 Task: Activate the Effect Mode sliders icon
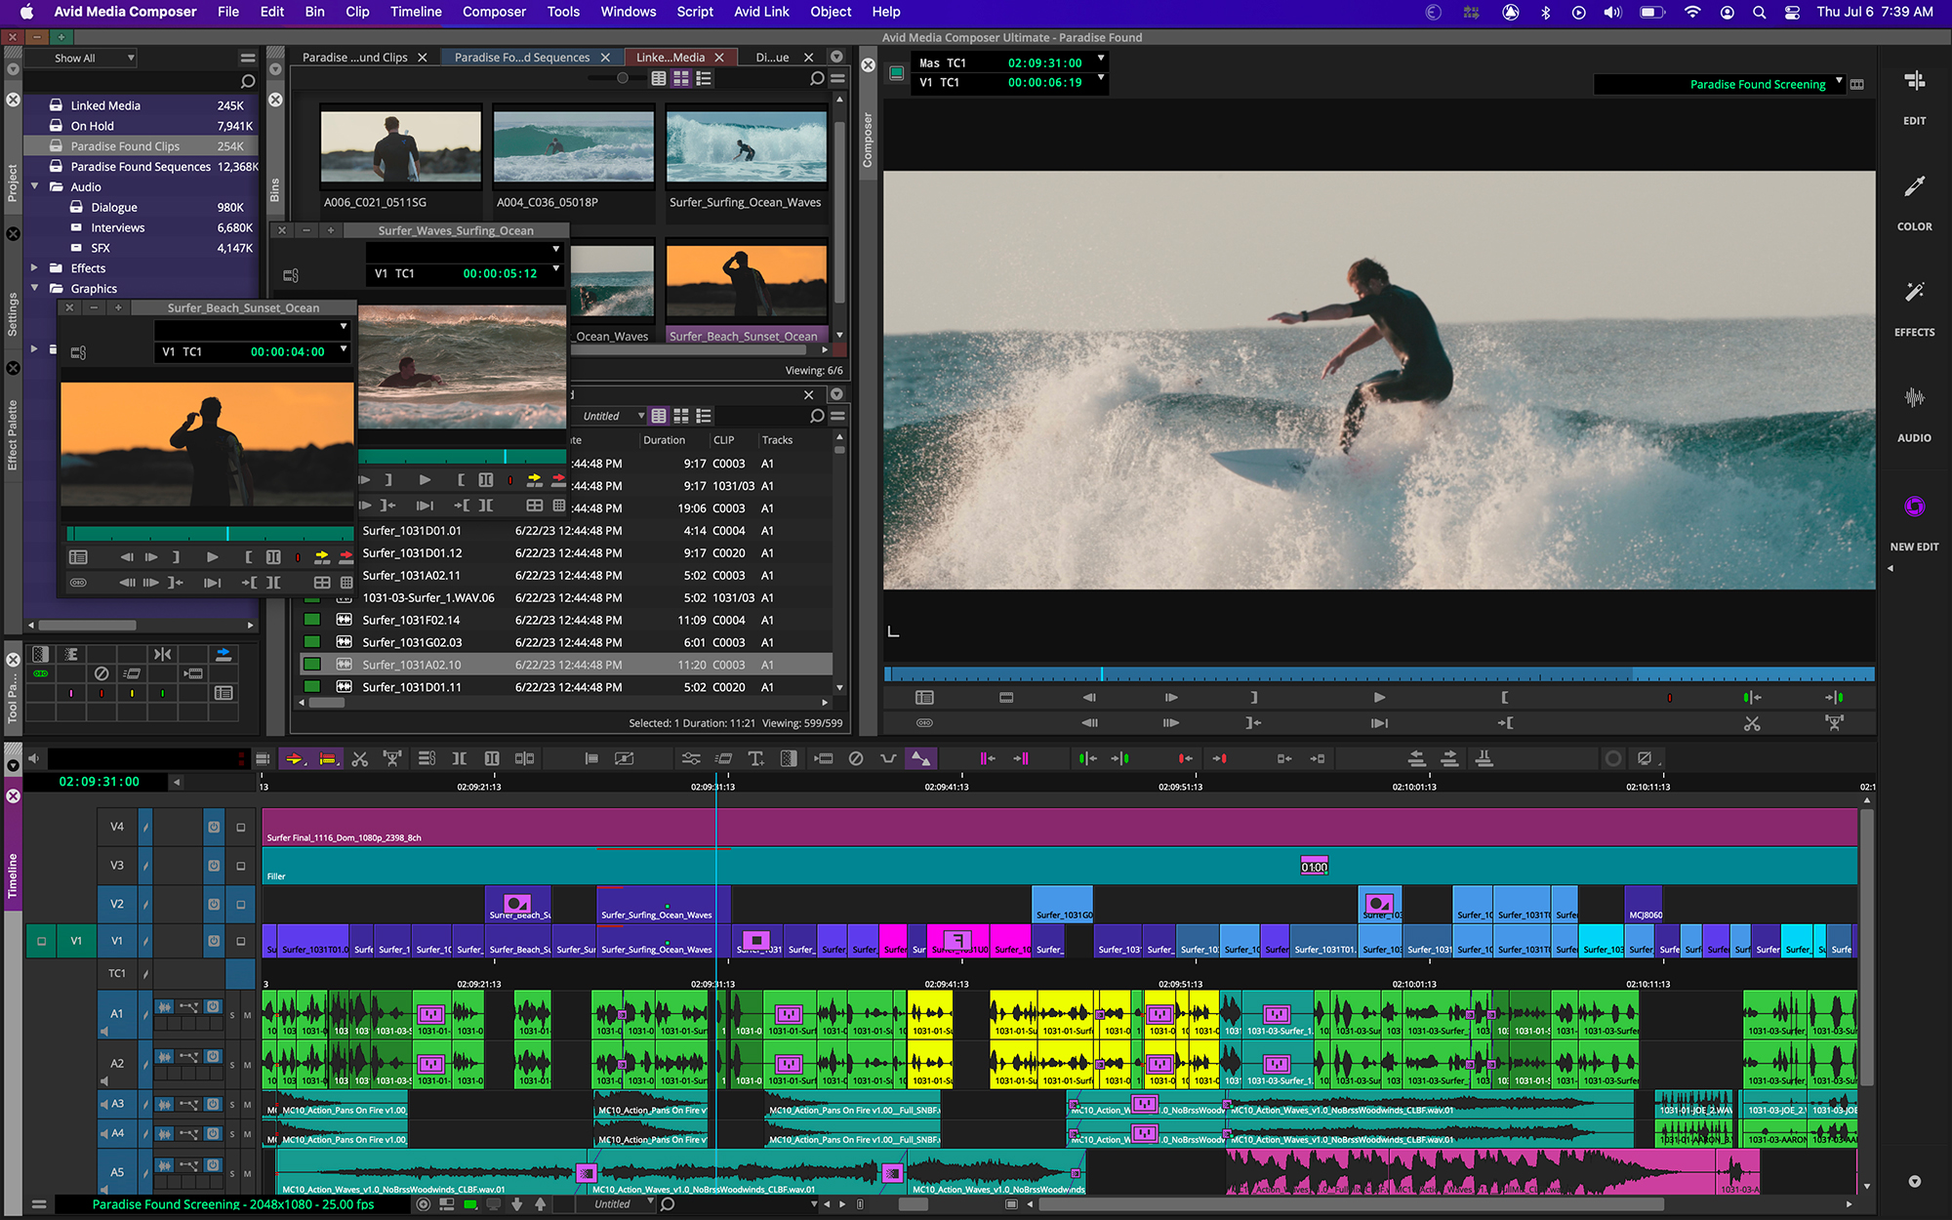tap(691, 758)
